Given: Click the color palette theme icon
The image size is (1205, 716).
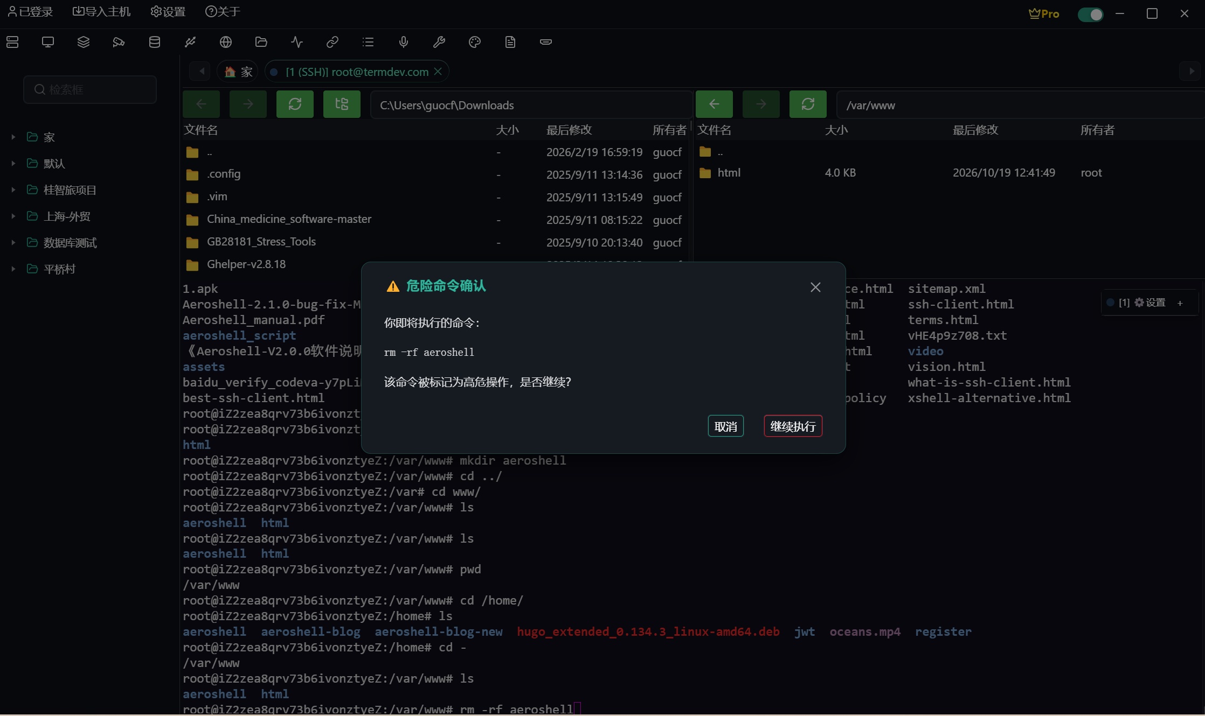Looking at the screenshot, I should click(x=475, y=42).
